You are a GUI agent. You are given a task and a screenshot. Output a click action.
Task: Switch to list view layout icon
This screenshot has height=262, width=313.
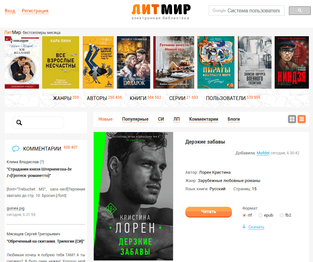(x=301, y=119)
